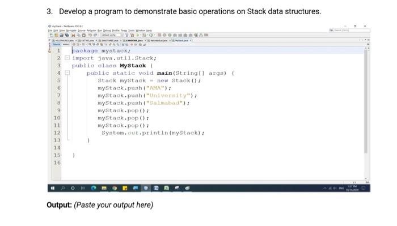The image size is (397, 226).
Task: Open the File menu
Action: pyautogui.click(x=50, y=31)
